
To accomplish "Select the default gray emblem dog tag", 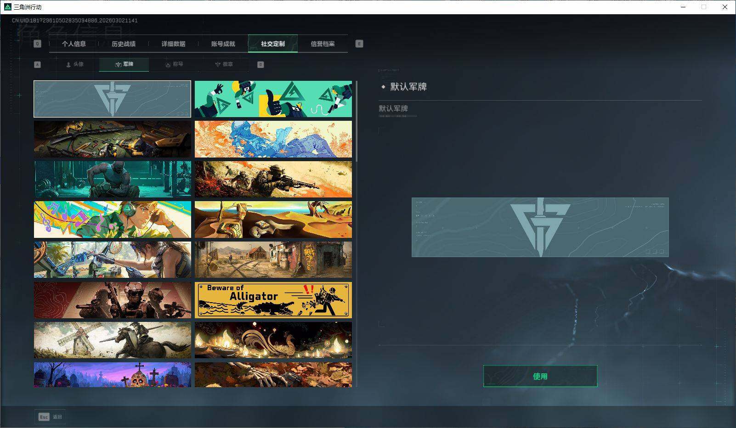I will tap(112, 99).
